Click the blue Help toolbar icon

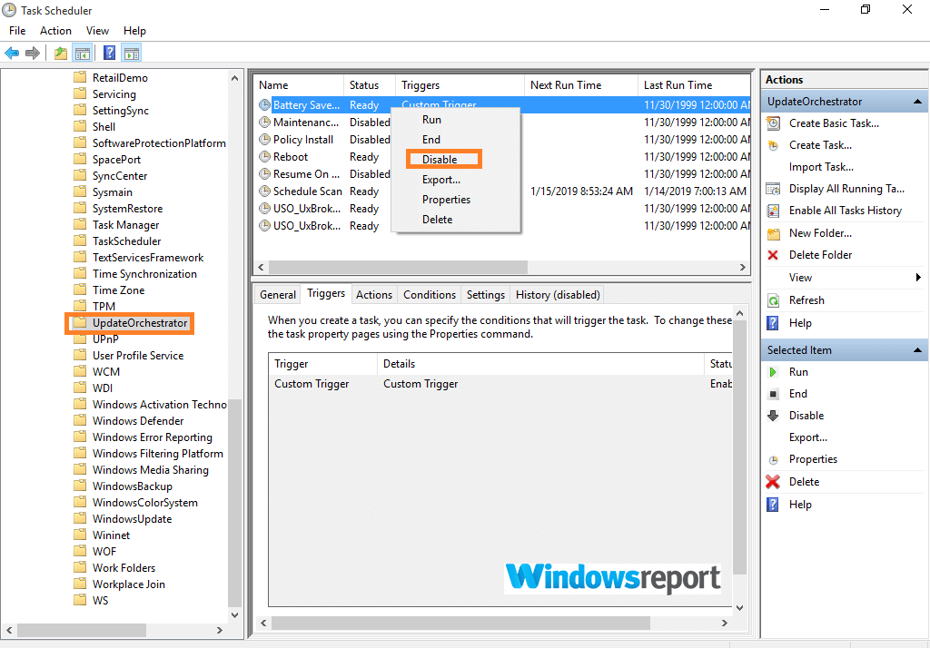point(109,54)
